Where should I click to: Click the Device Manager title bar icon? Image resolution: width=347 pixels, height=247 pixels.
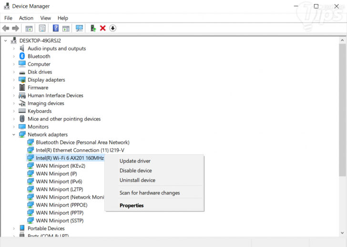(x=7, y=6)
